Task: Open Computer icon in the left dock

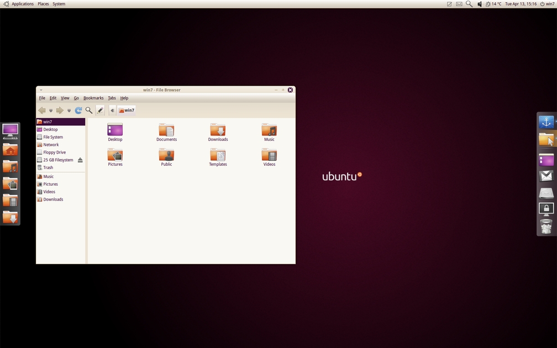Action: point(10,131)
